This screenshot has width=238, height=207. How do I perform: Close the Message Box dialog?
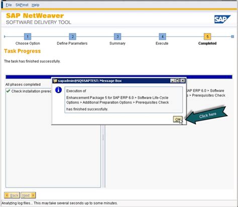[x=183, y=81]
